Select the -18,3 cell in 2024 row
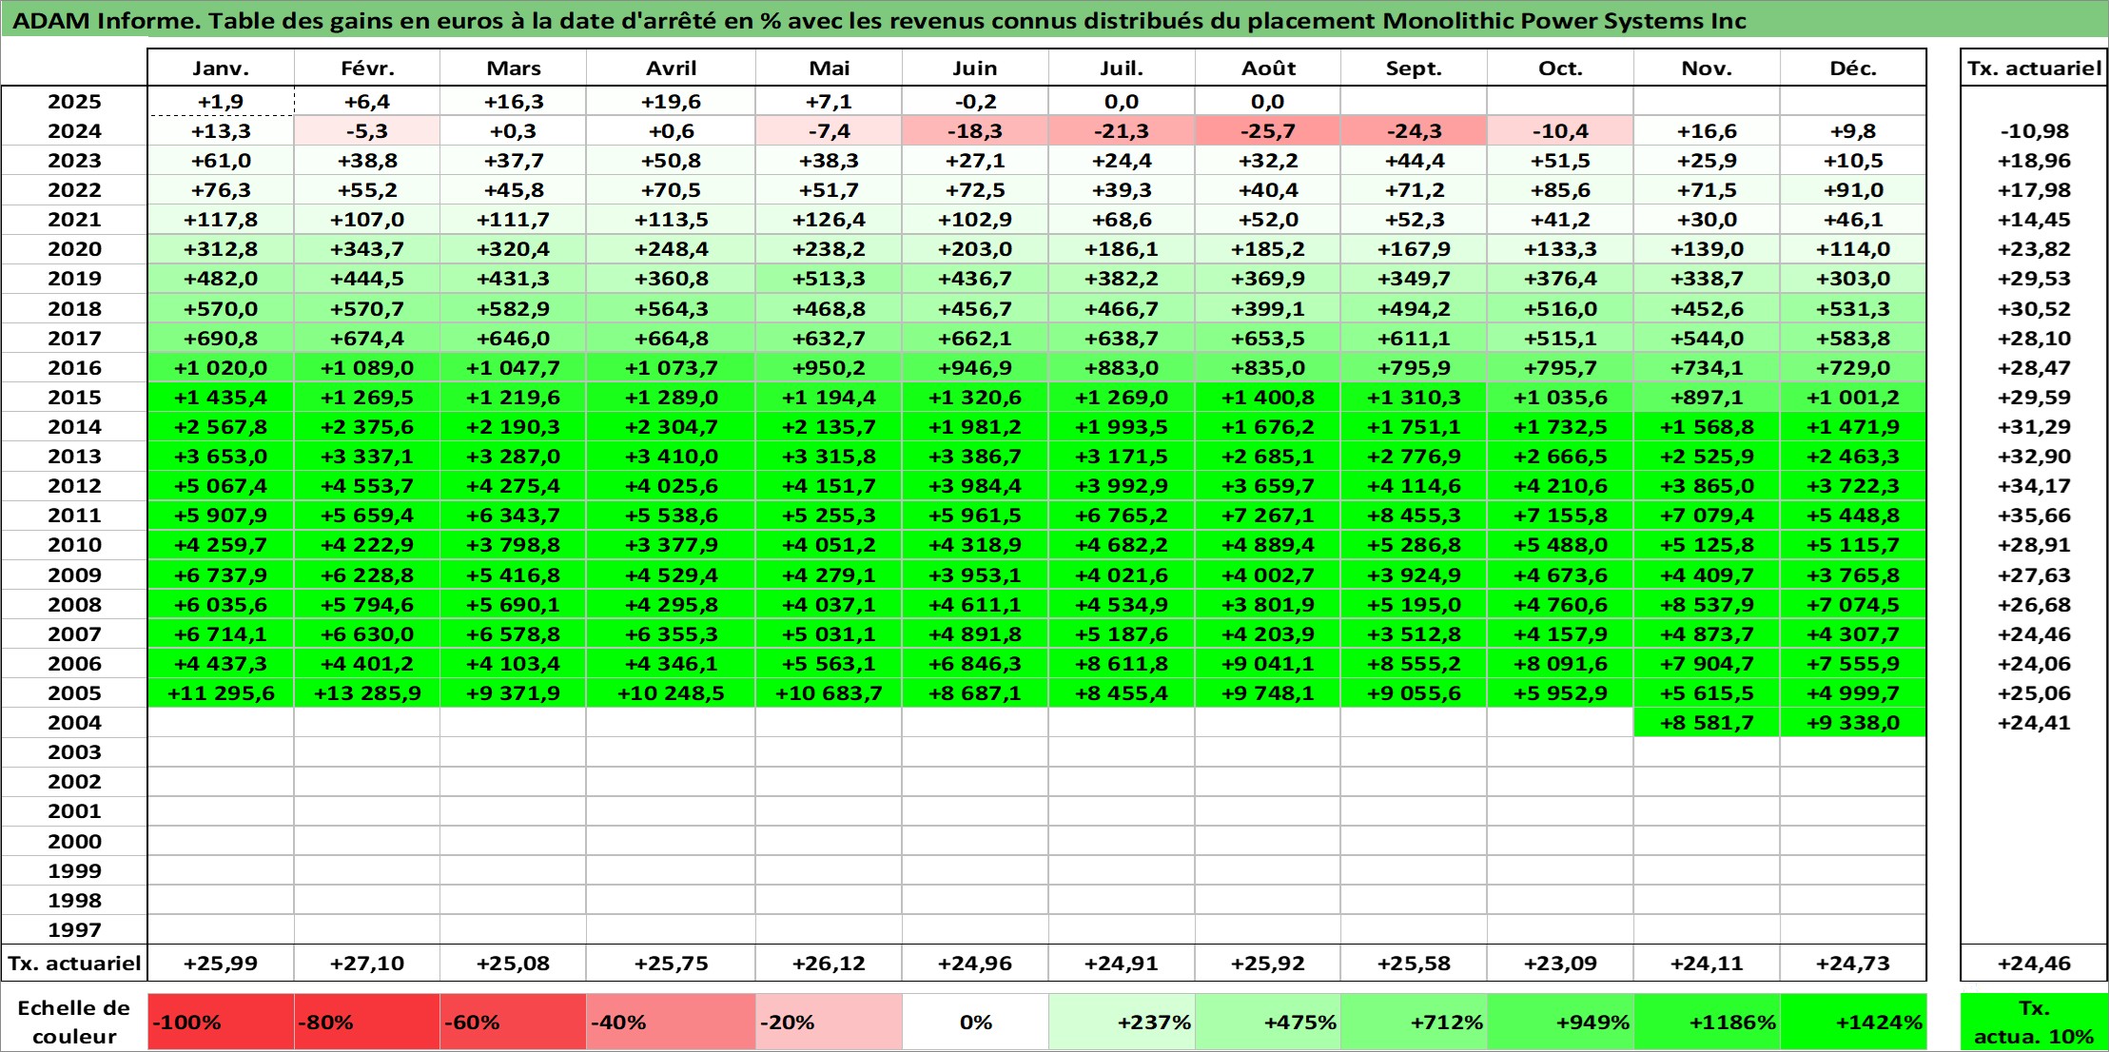2109x1052 pixels. click(x=975, y=131)
